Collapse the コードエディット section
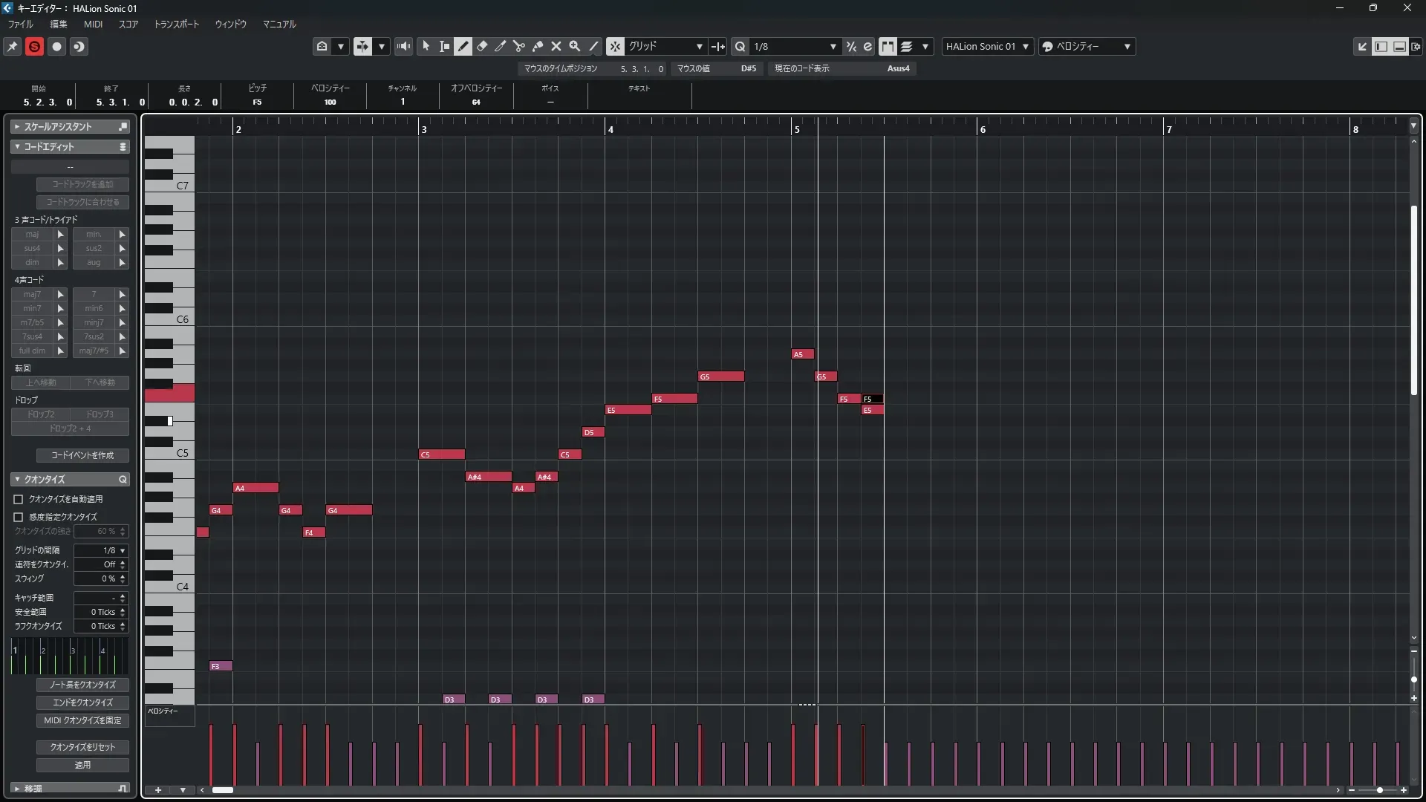 17,146
